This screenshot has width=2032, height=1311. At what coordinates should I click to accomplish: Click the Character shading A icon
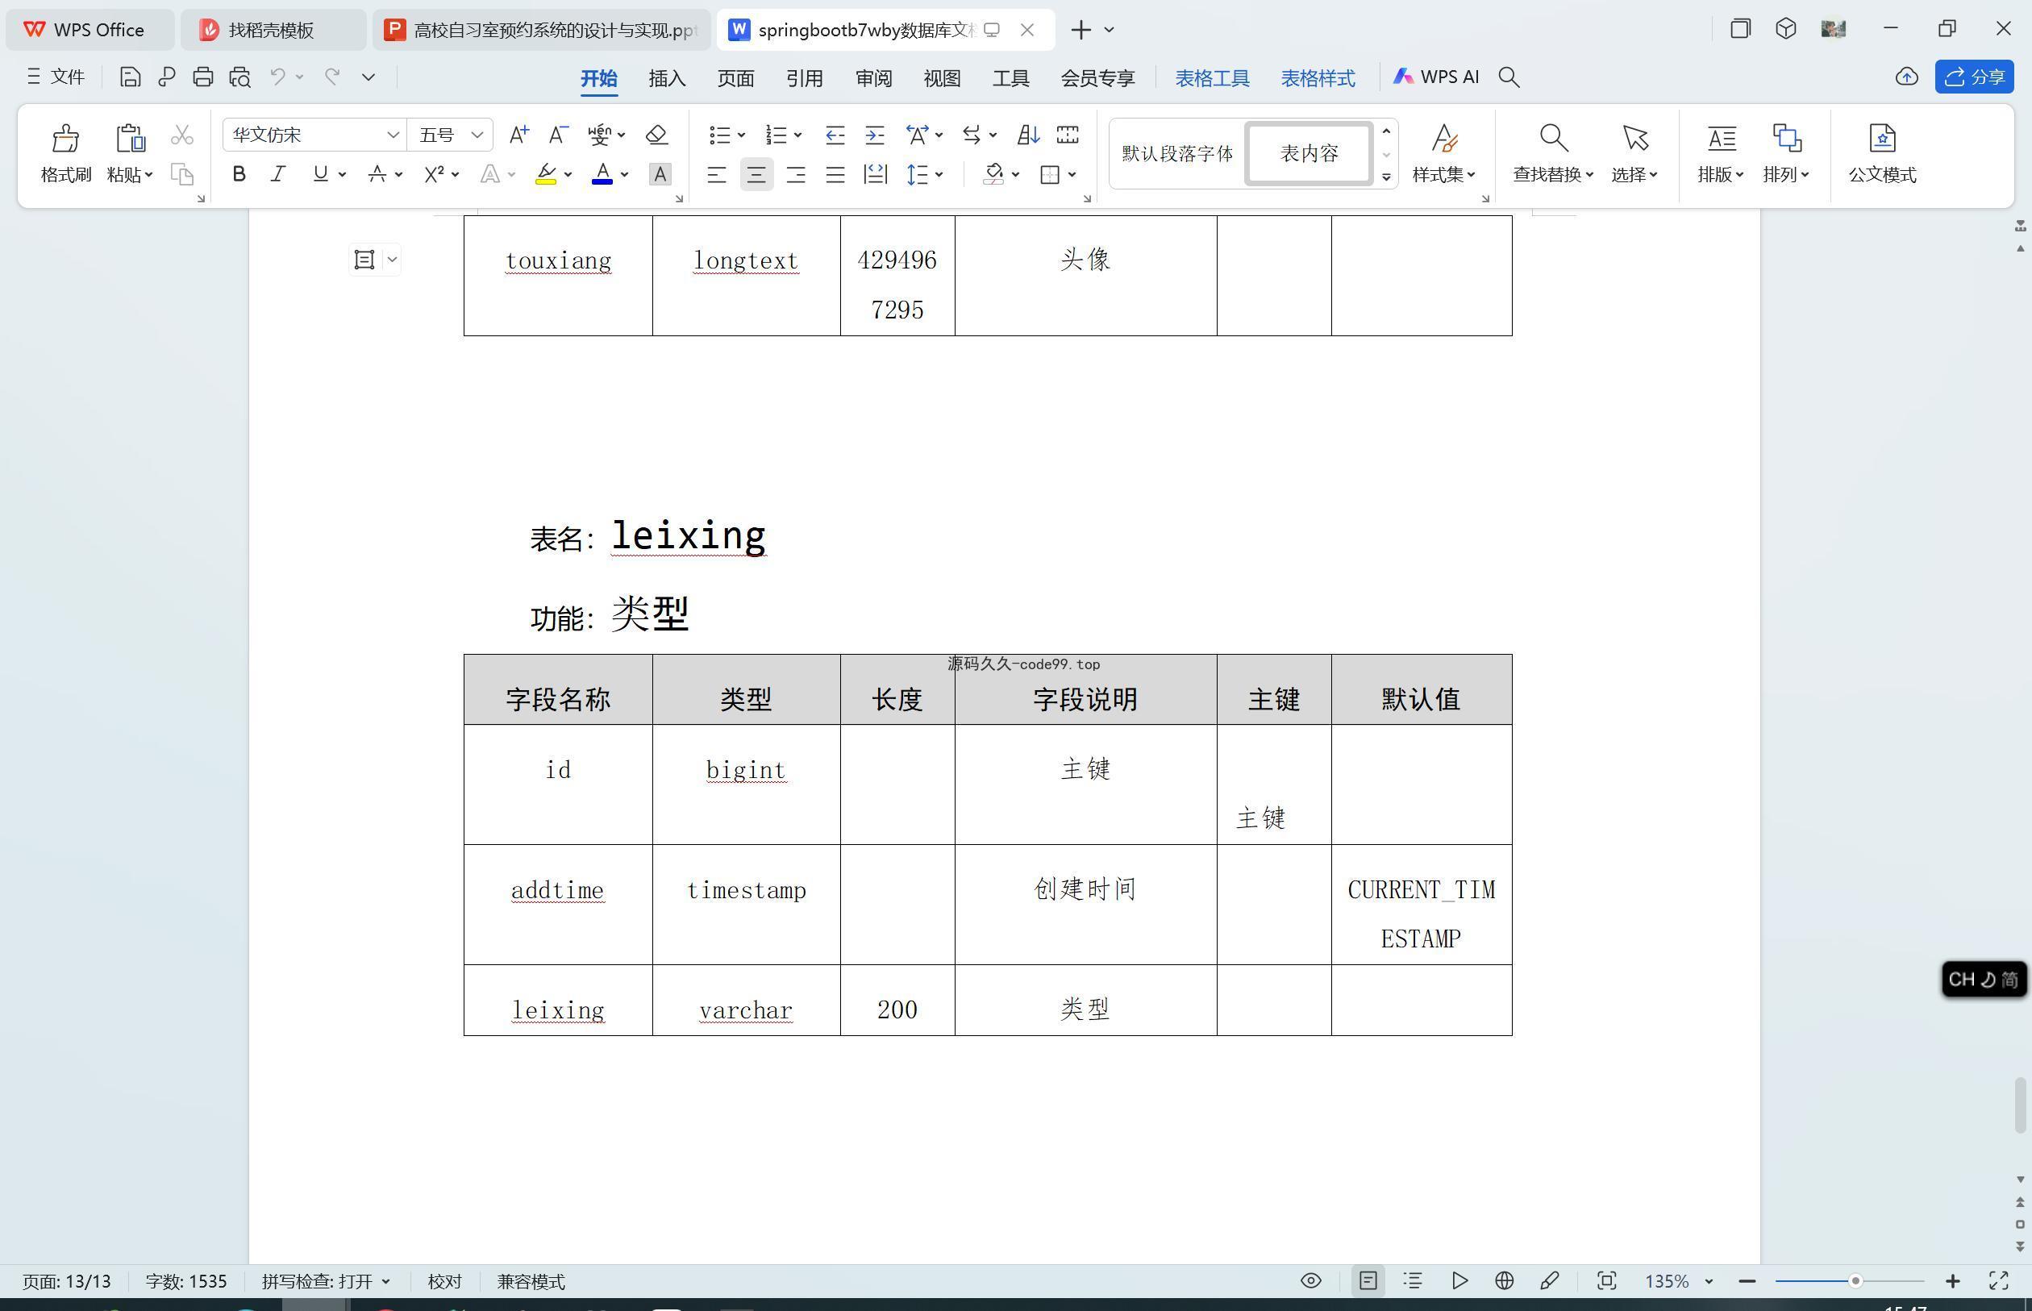point(660,174)
